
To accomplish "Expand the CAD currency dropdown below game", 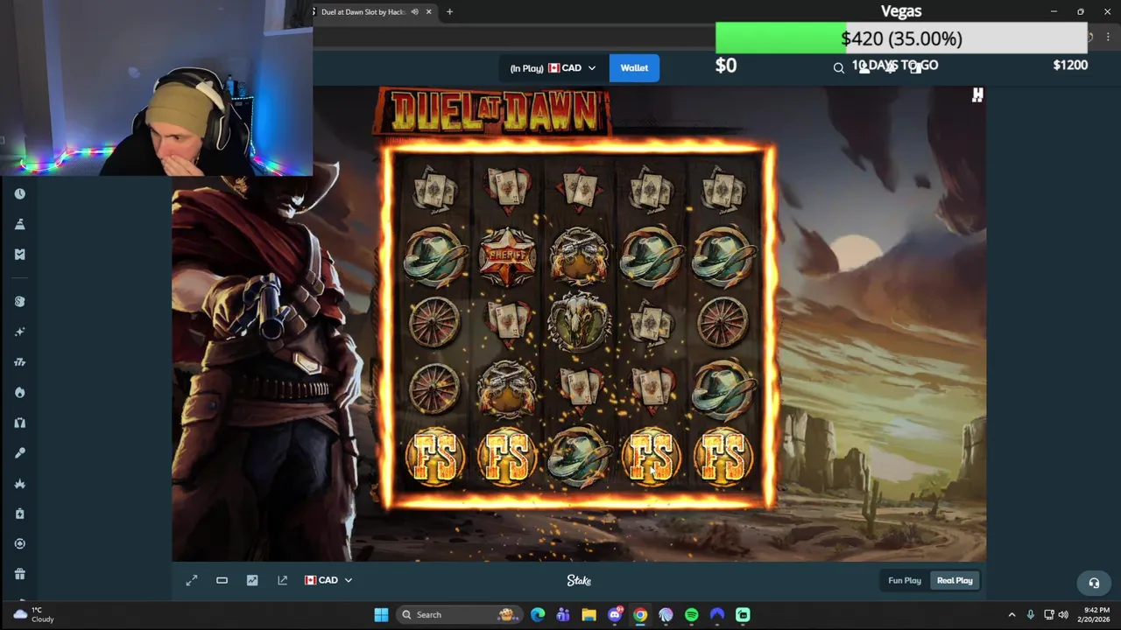I will pos(328,580).
